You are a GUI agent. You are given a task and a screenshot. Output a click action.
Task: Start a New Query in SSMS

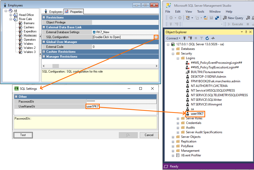pos(233,18)
